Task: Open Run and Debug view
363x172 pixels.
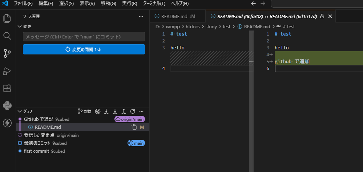Action: pos(7,71)
